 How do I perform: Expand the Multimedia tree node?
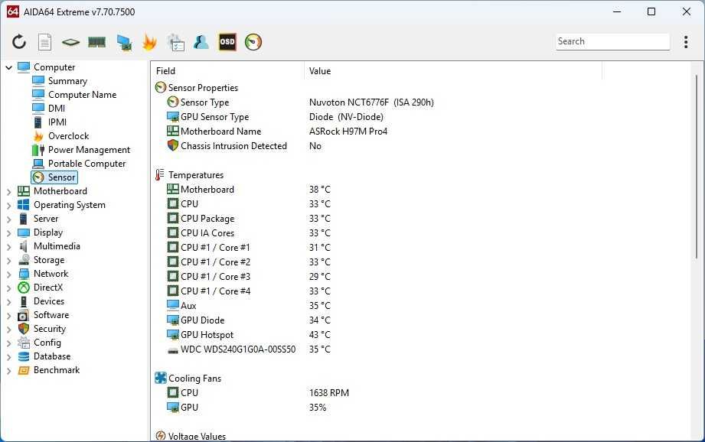9,246
